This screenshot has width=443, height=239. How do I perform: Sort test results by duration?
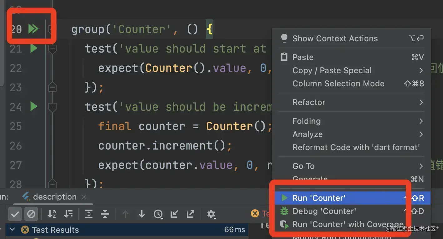(68, 214)
